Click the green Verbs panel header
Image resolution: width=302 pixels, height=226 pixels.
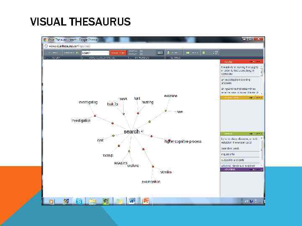(242, 134)
